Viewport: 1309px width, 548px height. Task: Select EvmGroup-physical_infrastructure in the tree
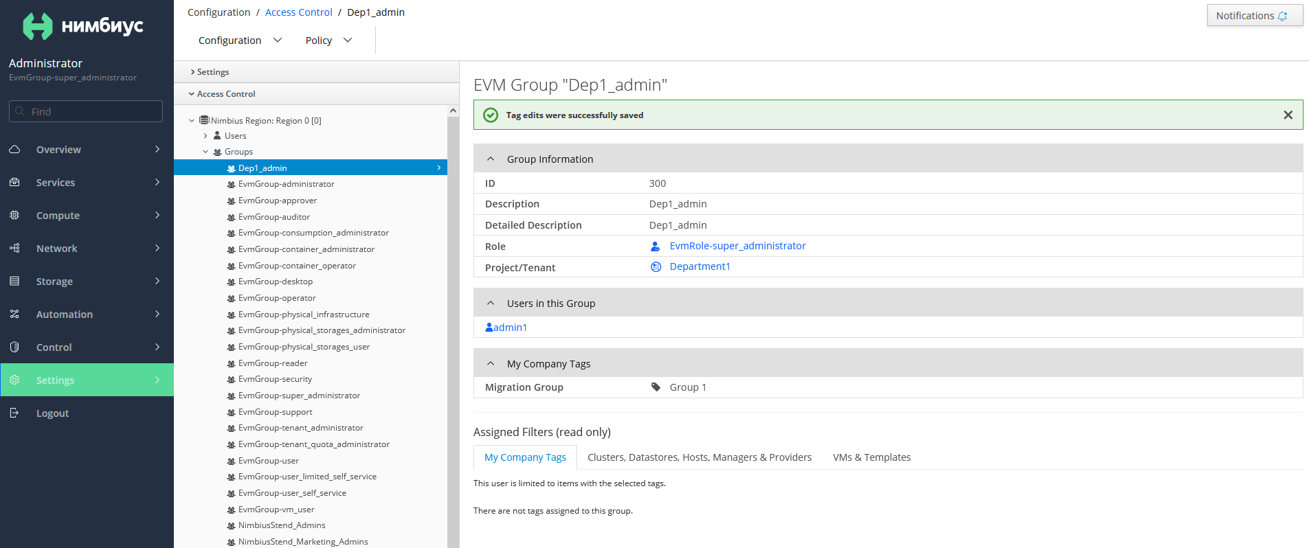click(x=304, y=315)
